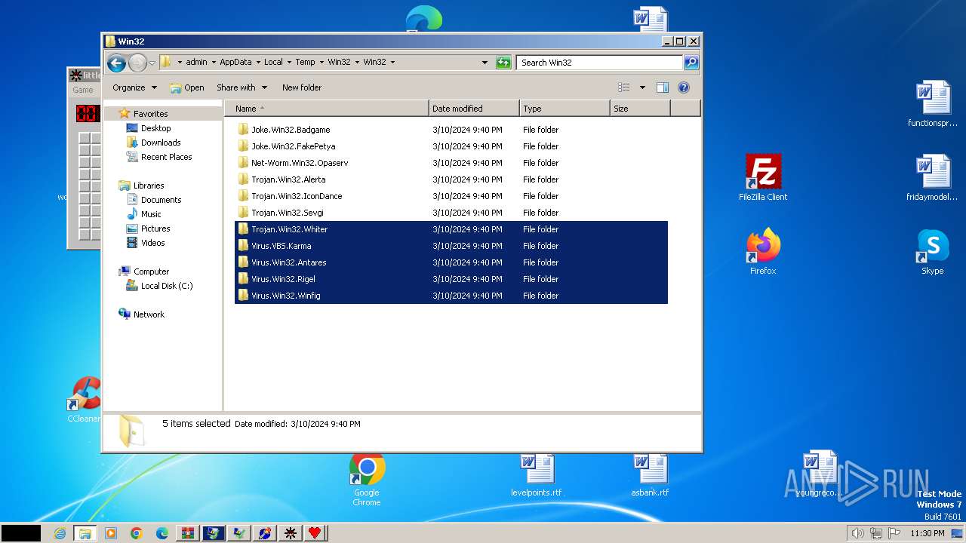
Task: Select the Virus.Win32.Winfig folder
Action: tap(451, 296)
